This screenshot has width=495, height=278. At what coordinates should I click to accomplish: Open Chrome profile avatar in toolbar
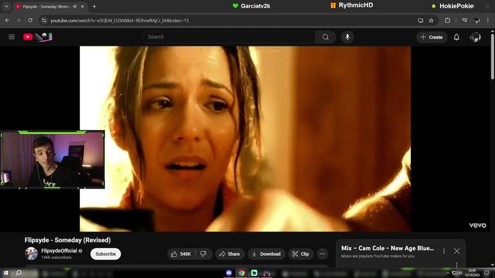pos(476,20)
